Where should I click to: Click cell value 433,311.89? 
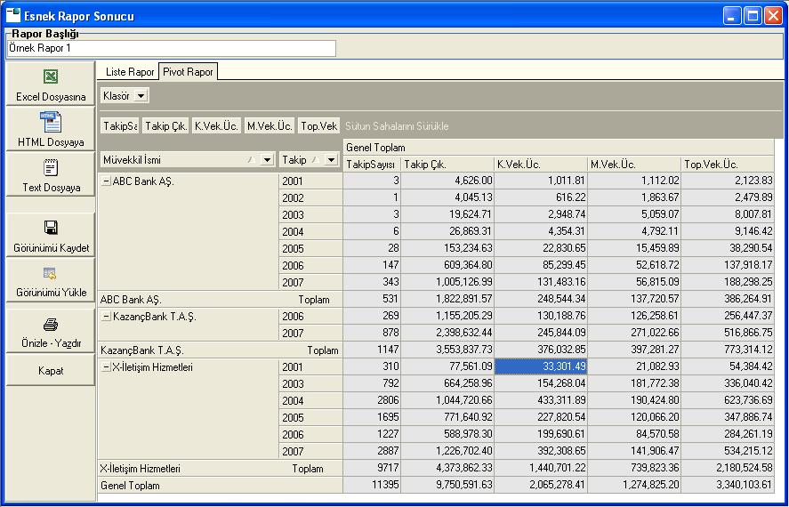541,400
